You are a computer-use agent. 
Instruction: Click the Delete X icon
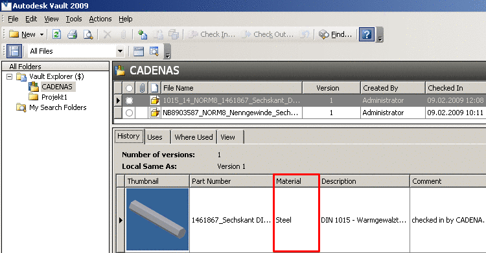click(x=107, y=34)
